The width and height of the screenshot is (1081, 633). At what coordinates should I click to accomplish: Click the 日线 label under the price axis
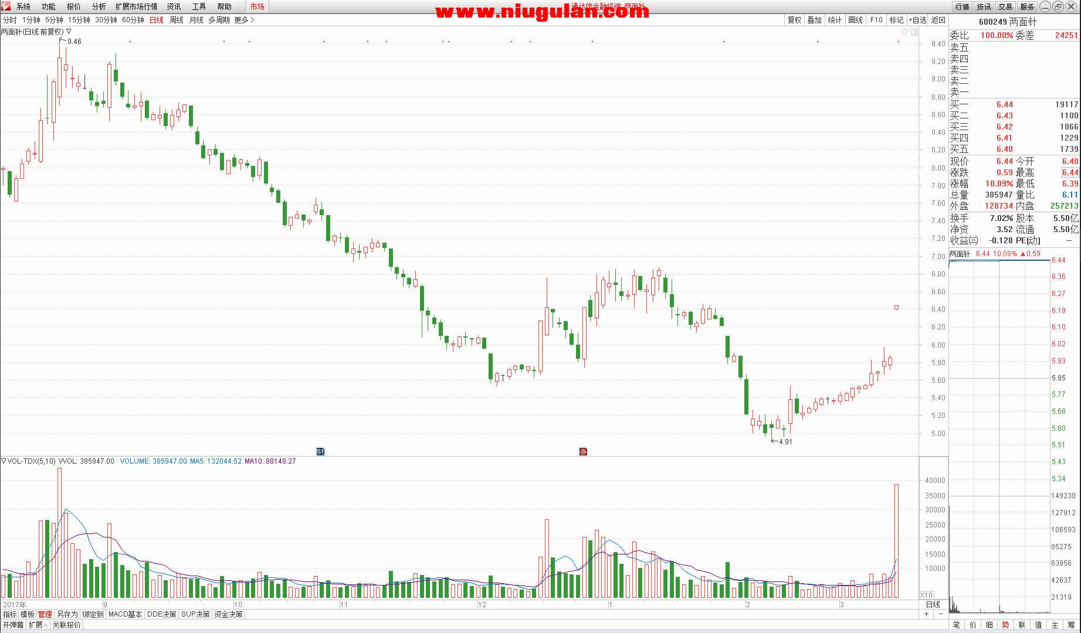933,604
